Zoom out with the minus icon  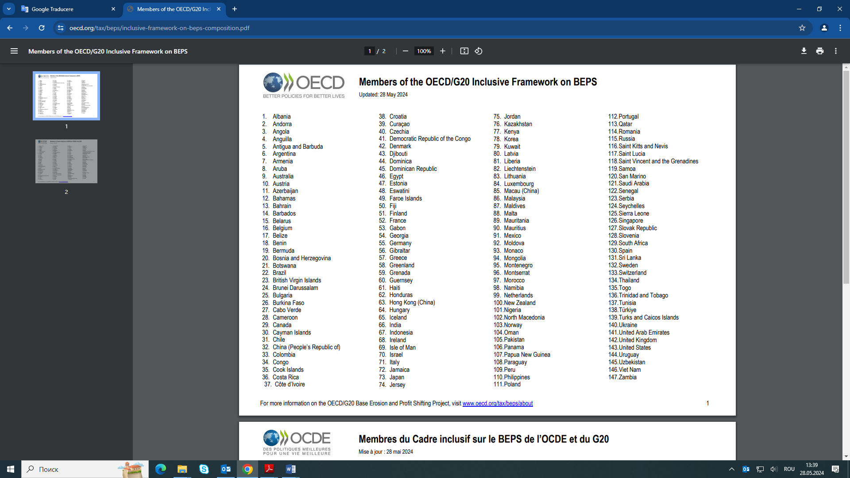click(x=405, y=51)
